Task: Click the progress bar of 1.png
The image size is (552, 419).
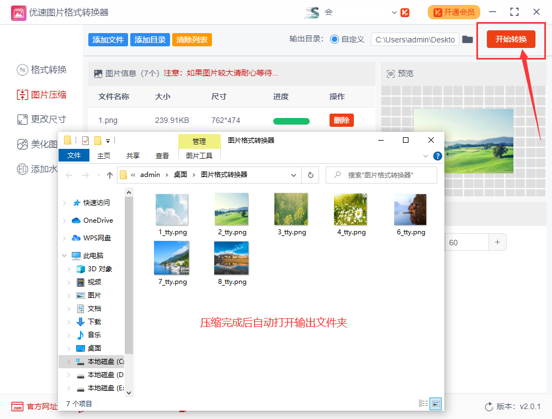Action: click(x=291, y=120)
